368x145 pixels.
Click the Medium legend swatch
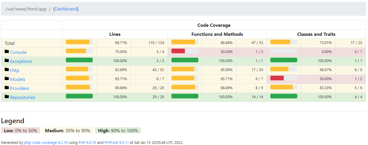coord(68,130)
